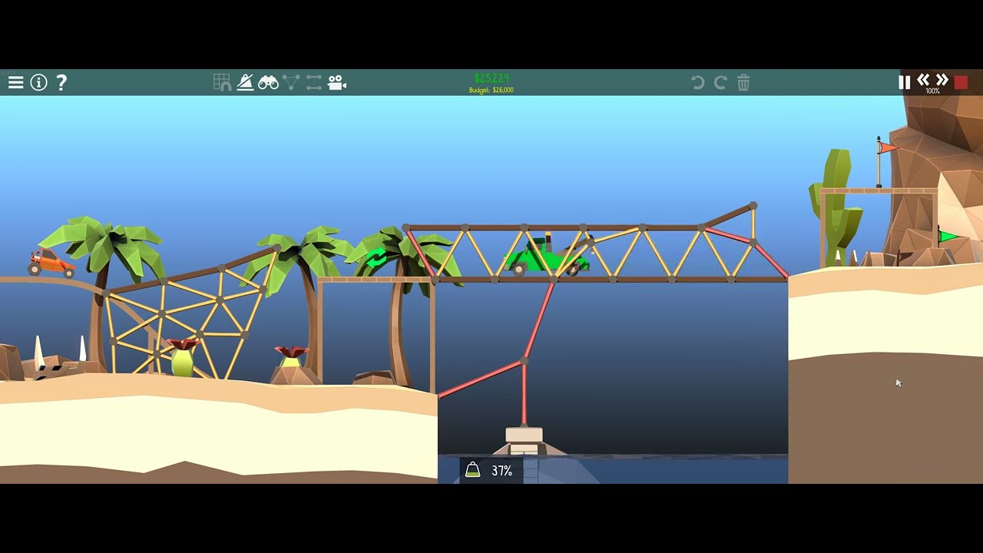Viewport: 983px width, 553px height.
Task: Click the Budget: $26,000 label
Action: [491, 90]
